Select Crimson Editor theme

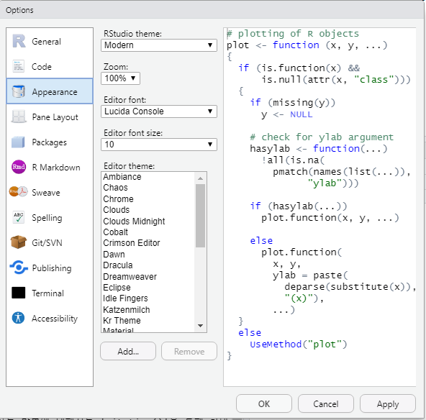coord(148,243)
